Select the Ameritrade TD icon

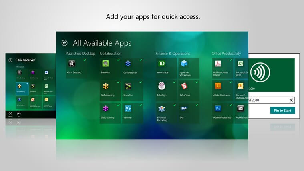(162, 64)
